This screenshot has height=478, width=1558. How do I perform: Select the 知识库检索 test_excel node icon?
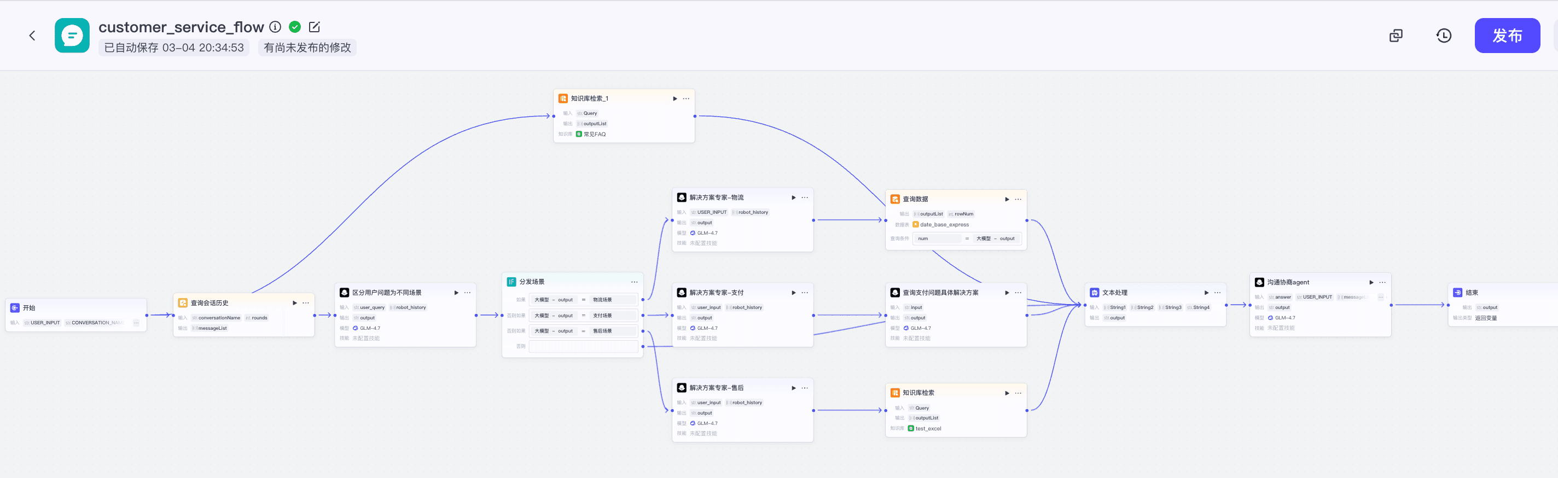click(895, 393)
